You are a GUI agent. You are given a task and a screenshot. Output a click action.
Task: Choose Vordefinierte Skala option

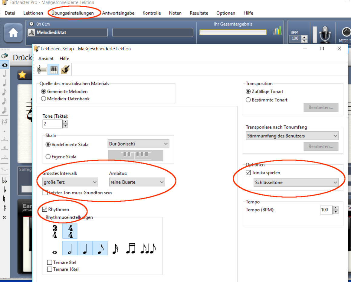pyautogui.click(x=48, y=144)
